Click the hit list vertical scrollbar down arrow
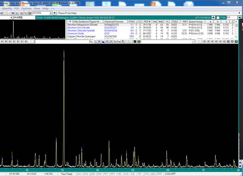This screenshot has height=176, width=243. click(237, 36)
